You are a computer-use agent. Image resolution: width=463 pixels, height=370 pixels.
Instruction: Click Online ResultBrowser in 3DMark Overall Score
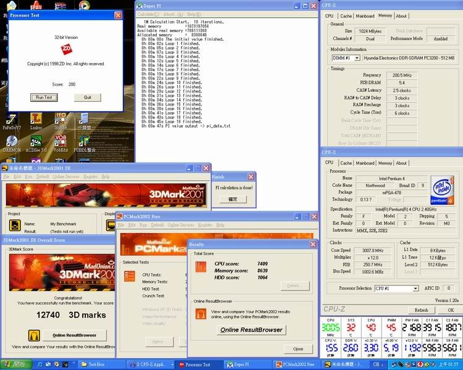click(x=75, y=335)
